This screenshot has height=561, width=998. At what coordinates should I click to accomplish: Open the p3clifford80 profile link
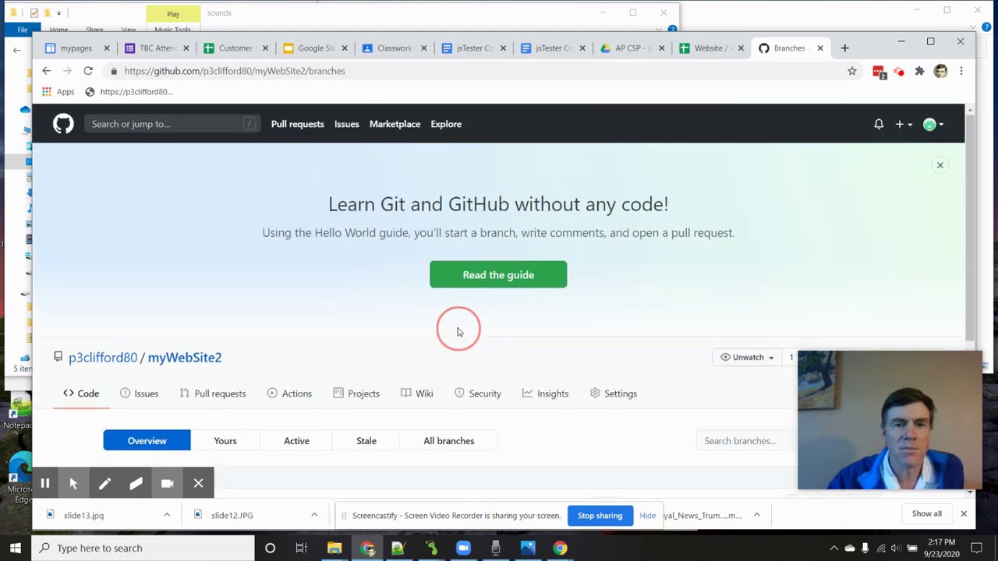pos(103,357)
